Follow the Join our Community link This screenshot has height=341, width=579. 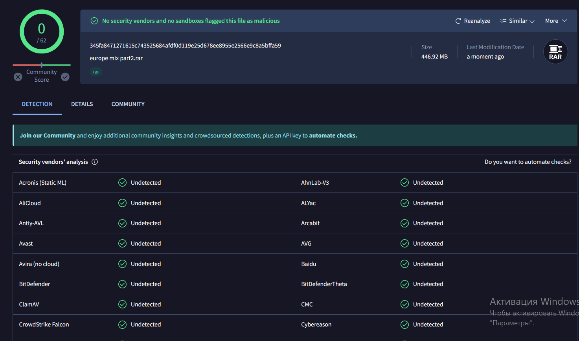(x=48, y=136)
